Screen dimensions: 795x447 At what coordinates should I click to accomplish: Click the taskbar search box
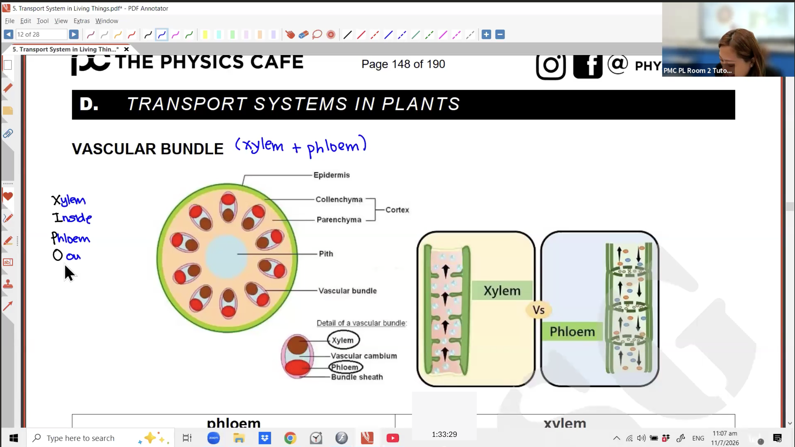[100, 438]
